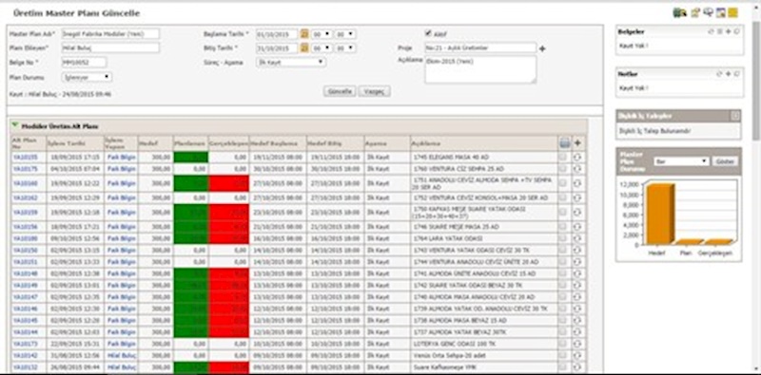Image resolution: width=761 pixels, height=375 pixels.
Task: Open Faik Bilgin link on the YA10175 row
Action: point(122,169)
